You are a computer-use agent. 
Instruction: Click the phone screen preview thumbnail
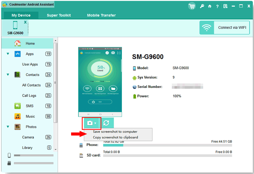pyautogui.click(x=100, y=82)
